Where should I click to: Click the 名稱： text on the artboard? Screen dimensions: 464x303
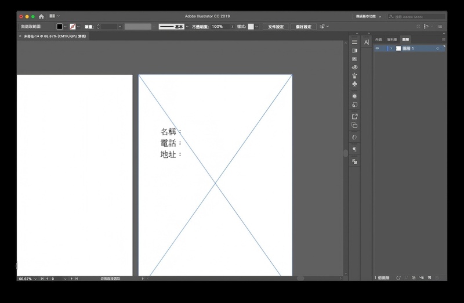click(x=171, y=132)
